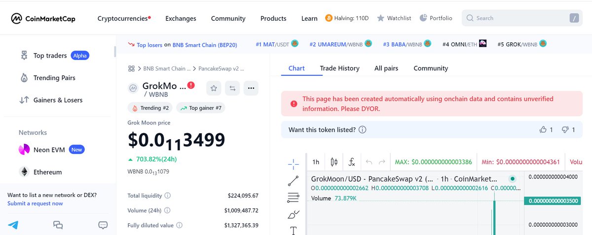Click the Trending #2 badge
The height and width of the screenshot is (235, 592).
point(150,108)
